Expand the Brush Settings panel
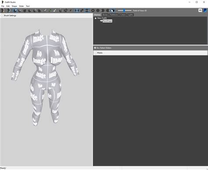The image size is (208, 170). [x=2, y=16]
